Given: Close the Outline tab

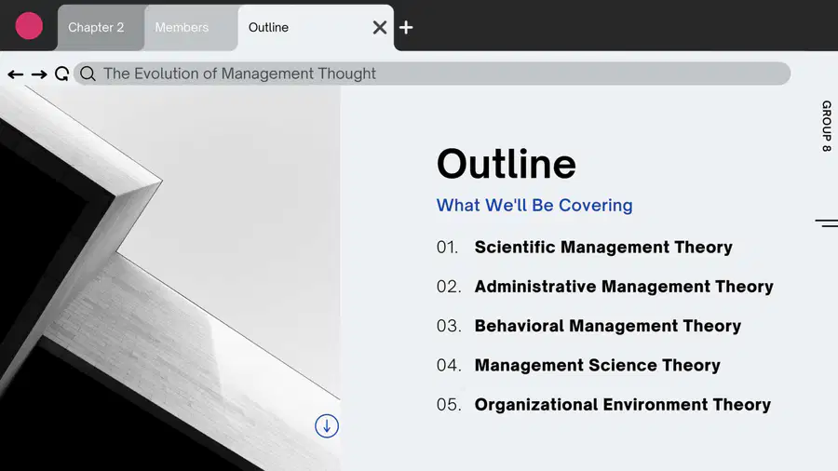Looking at the screenshot, I should 380,27.
